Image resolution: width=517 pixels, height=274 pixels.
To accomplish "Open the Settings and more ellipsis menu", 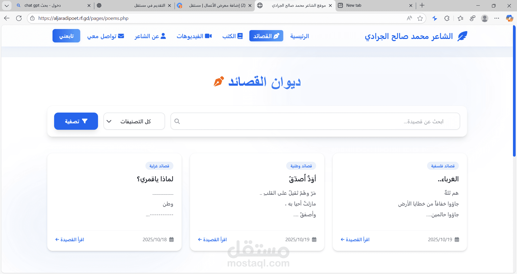I will (x=497, y=18).
